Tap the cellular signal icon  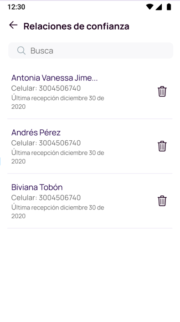159,7
